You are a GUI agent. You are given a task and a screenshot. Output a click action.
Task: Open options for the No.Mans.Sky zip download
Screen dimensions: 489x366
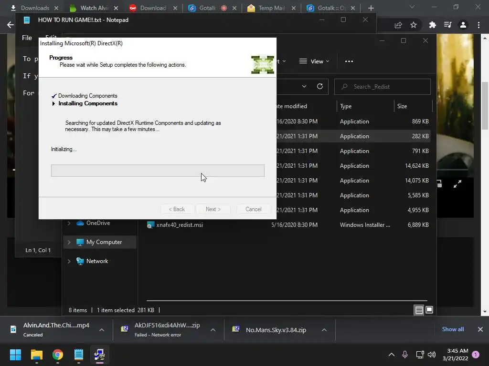tap(324, 330)
